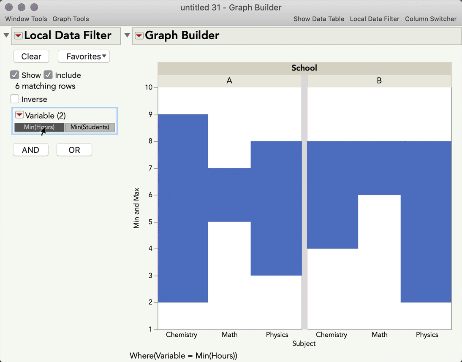Click Show Data Table
Image resolution: width=462 pixels, height=362 pixels.
tap(319, 19)
